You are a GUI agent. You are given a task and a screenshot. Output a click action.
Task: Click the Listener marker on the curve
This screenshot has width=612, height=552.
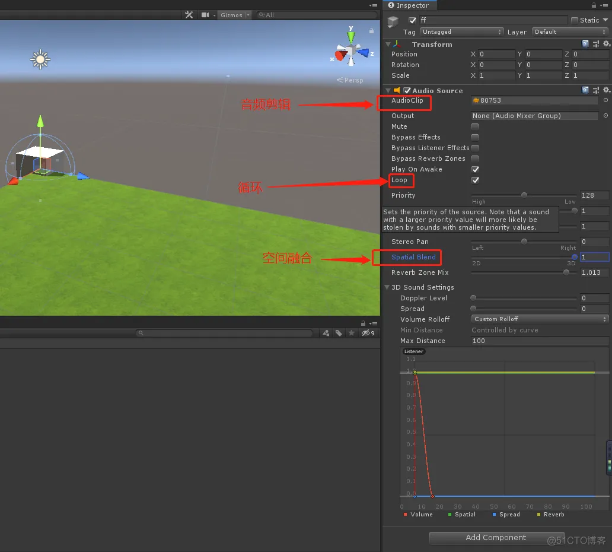pos(413,351)
